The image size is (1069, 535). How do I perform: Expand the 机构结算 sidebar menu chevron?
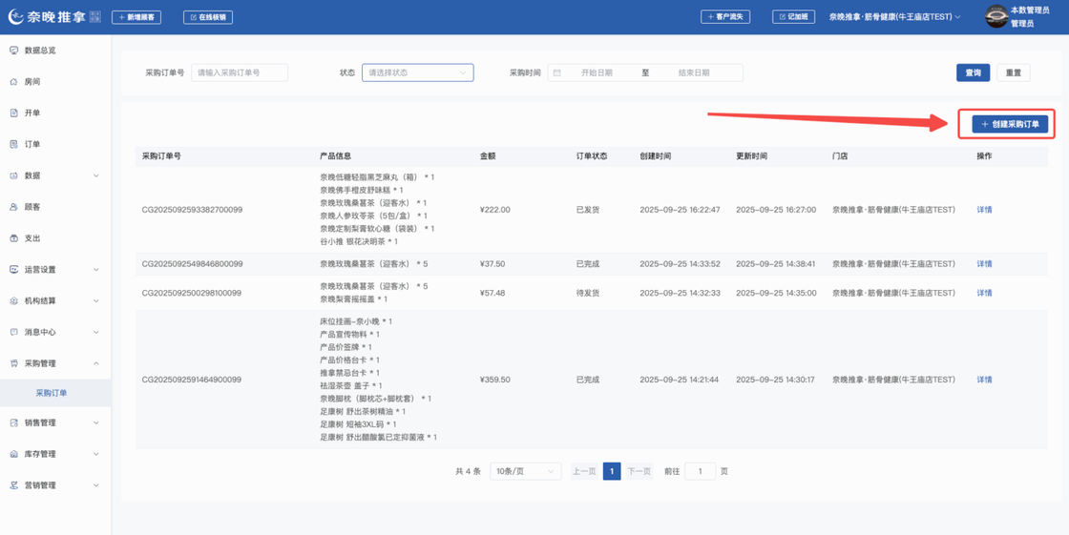tap(96, 301)
